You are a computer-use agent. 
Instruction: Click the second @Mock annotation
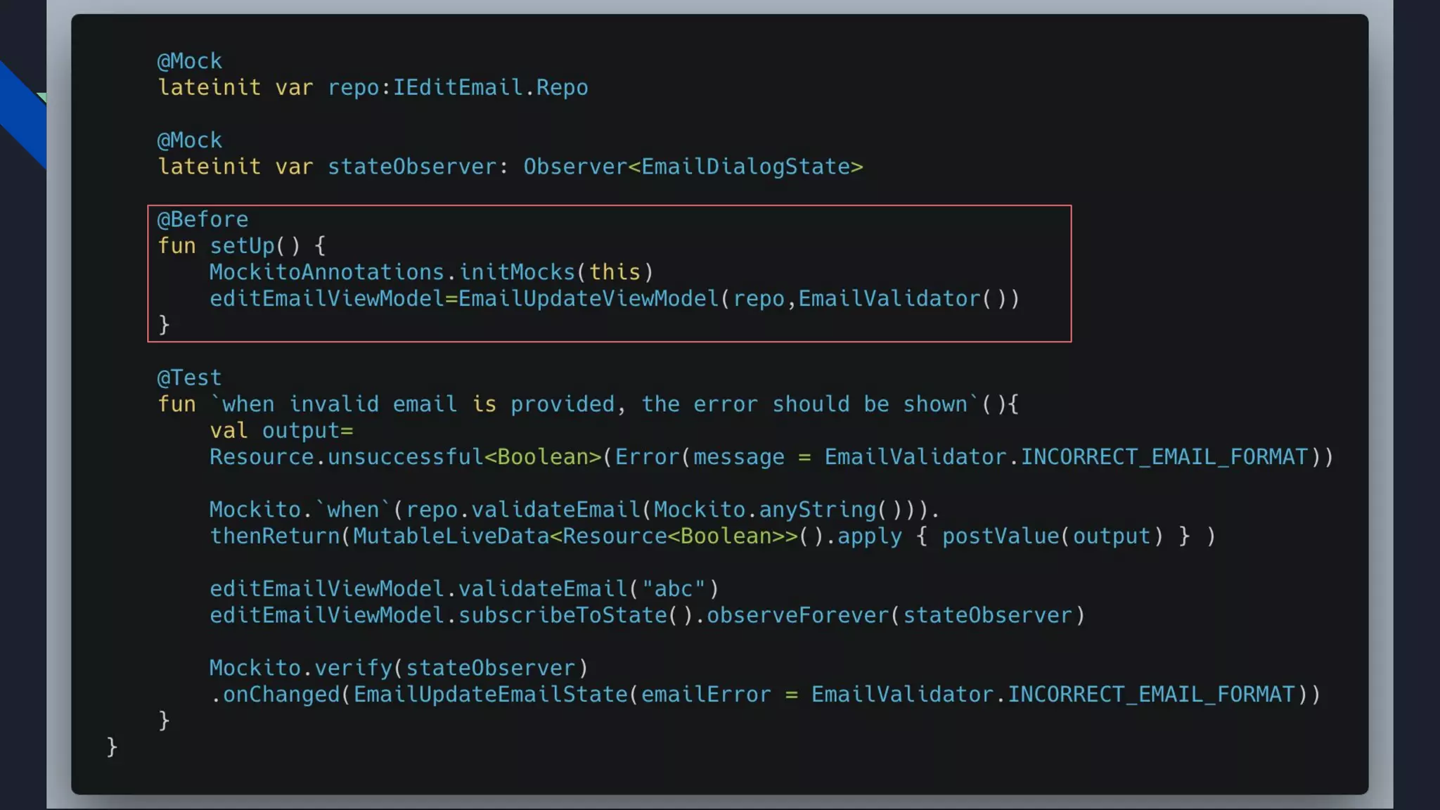pyautogui.click(x=189, y=141)
